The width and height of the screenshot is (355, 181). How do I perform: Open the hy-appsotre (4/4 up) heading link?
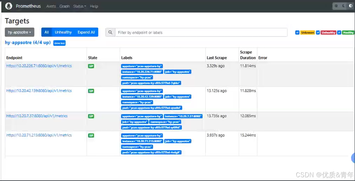click(x=28, y=43)
